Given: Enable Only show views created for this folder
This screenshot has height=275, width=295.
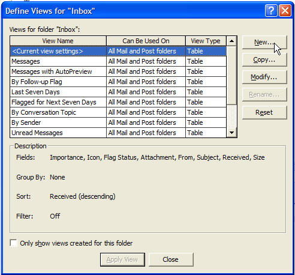Looking at the screenshot, I should 13,243.
